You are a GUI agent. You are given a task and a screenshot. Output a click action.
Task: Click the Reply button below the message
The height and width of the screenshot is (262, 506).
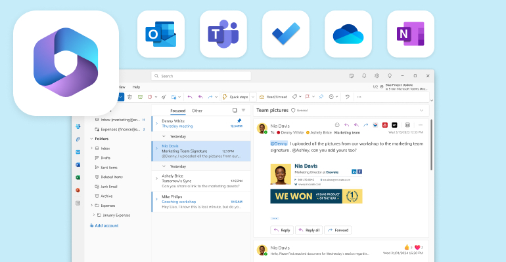(x=282, y=230)
